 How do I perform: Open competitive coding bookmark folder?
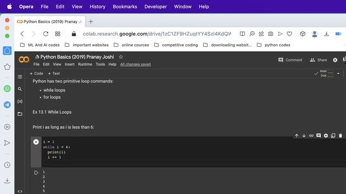176,45
